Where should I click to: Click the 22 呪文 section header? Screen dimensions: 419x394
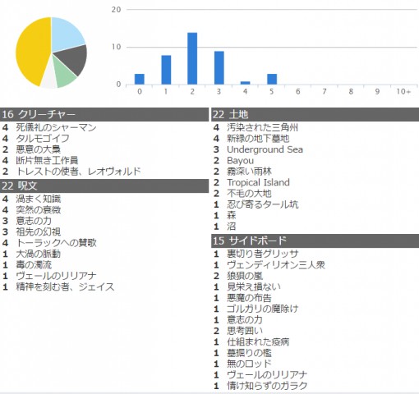coord(104,186)
